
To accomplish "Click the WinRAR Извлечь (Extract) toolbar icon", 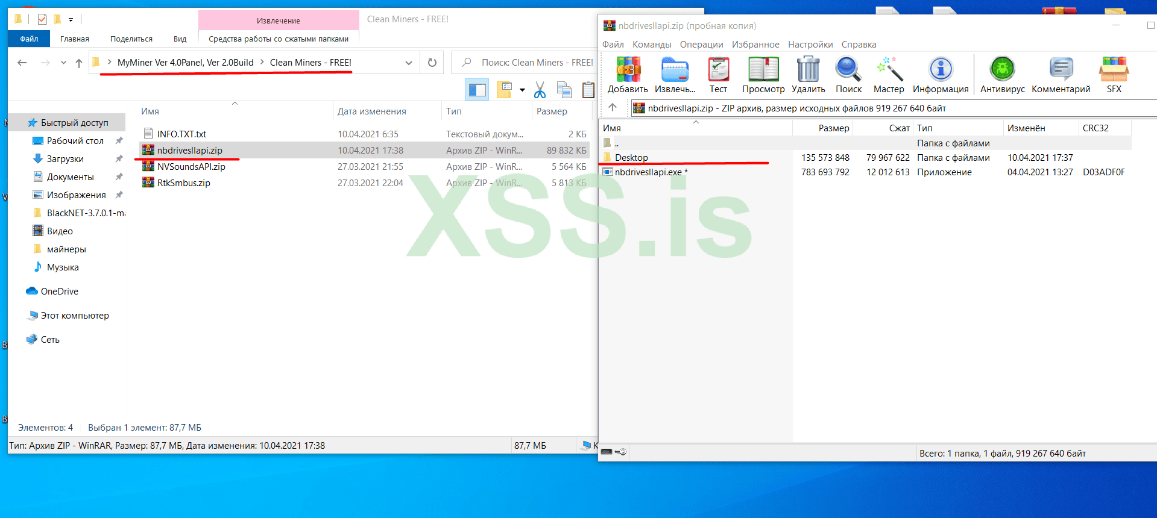I will pyautogui.click(x=675, y=70).
